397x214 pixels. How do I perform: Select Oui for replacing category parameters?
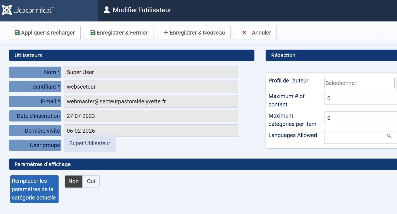click(x=91, y=181)
